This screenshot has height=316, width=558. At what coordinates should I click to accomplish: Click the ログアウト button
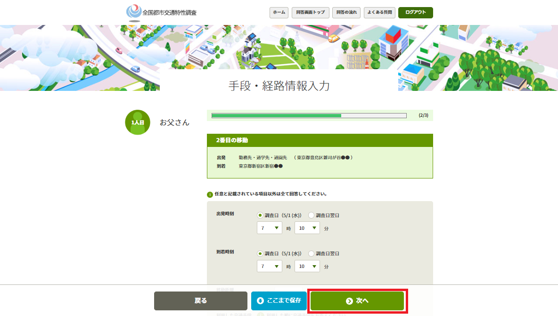[x=415, y=13]
